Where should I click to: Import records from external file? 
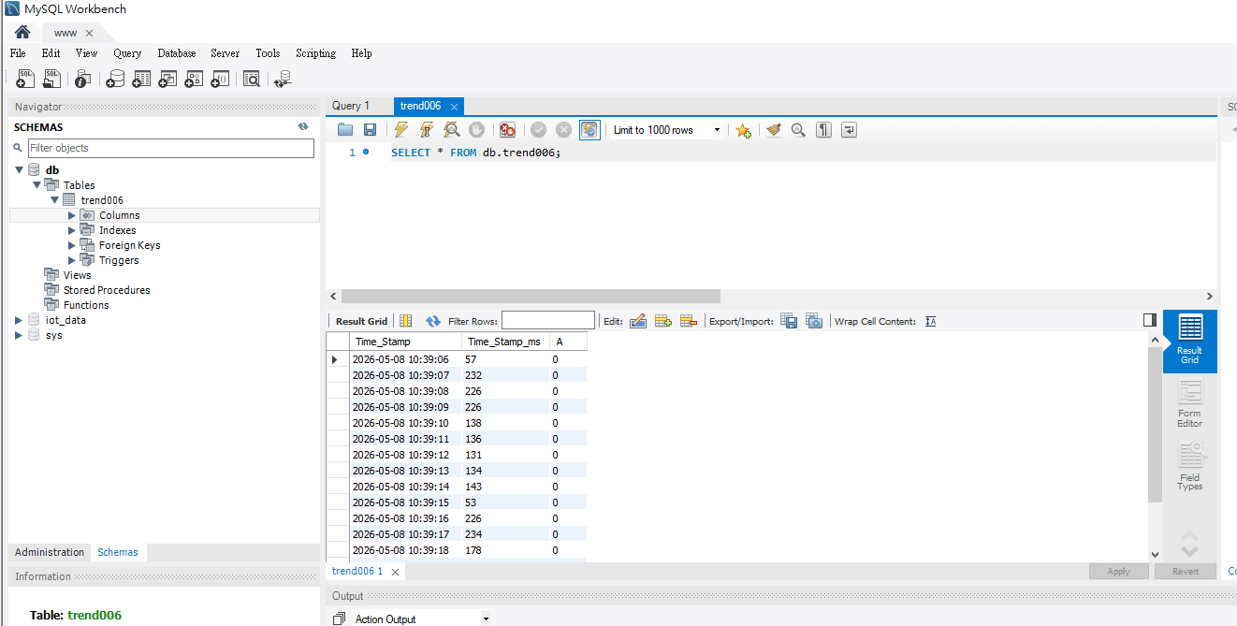click(x=814, y=321)
